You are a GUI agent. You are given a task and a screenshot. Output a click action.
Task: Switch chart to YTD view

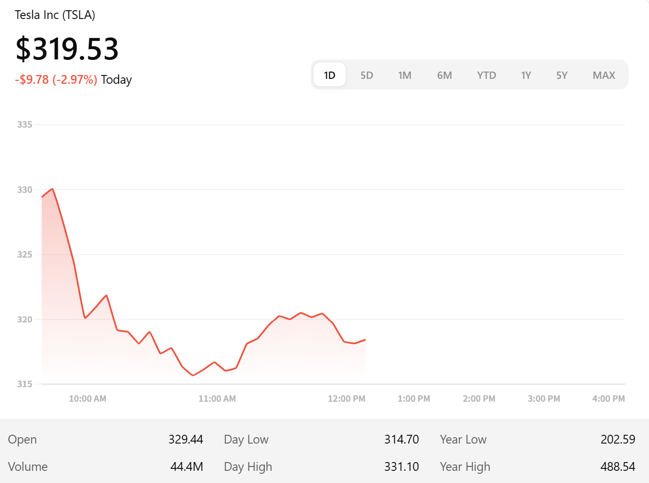487,75
